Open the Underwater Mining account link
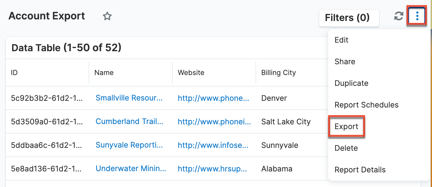 (131, 169)
